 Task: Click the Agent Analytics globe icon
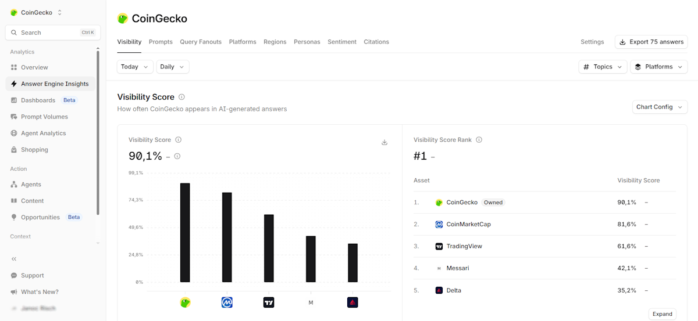coord(14,133)
